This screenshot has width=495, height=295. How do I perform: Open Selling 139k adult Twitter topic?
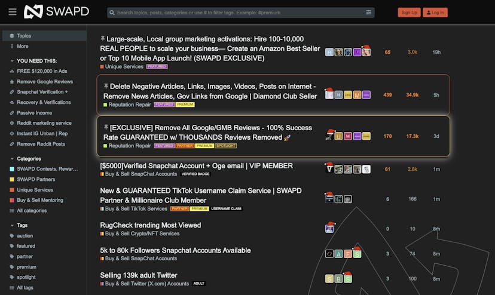139,275
